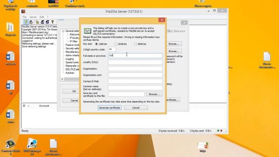
Task: Select Speed Limits in the settings tree
Action: tap(72, 62)
